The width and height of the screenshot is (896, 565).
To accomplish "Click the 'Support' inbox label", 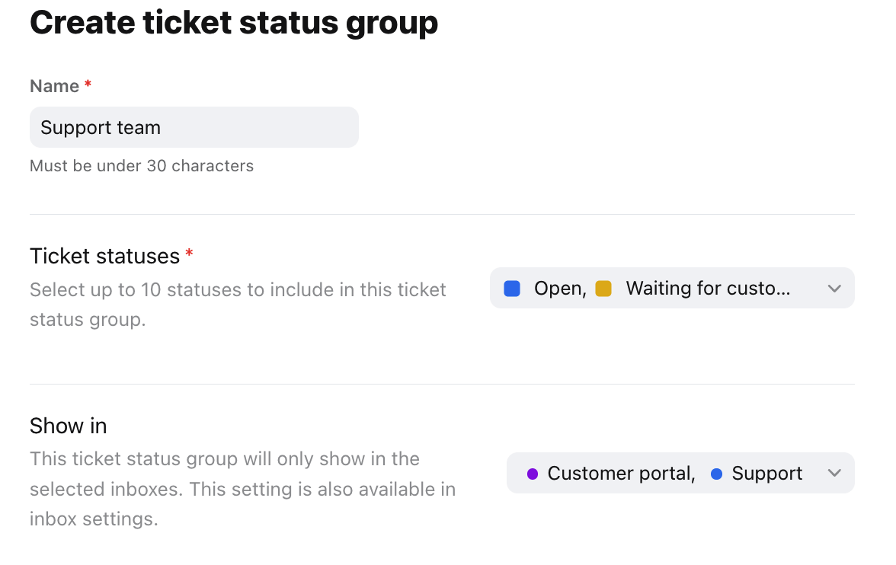I will (x=766, y=473).
